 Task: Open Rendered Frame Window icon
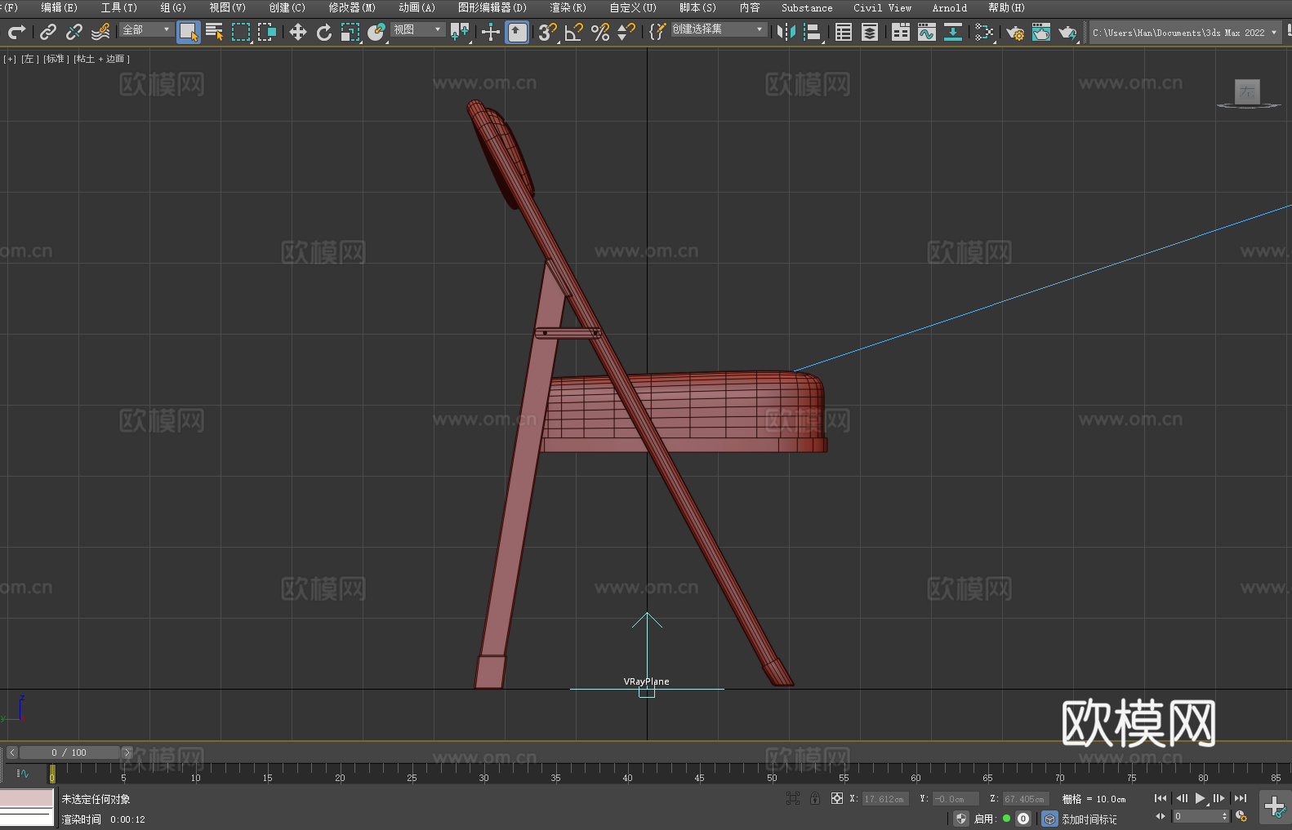1041,32
